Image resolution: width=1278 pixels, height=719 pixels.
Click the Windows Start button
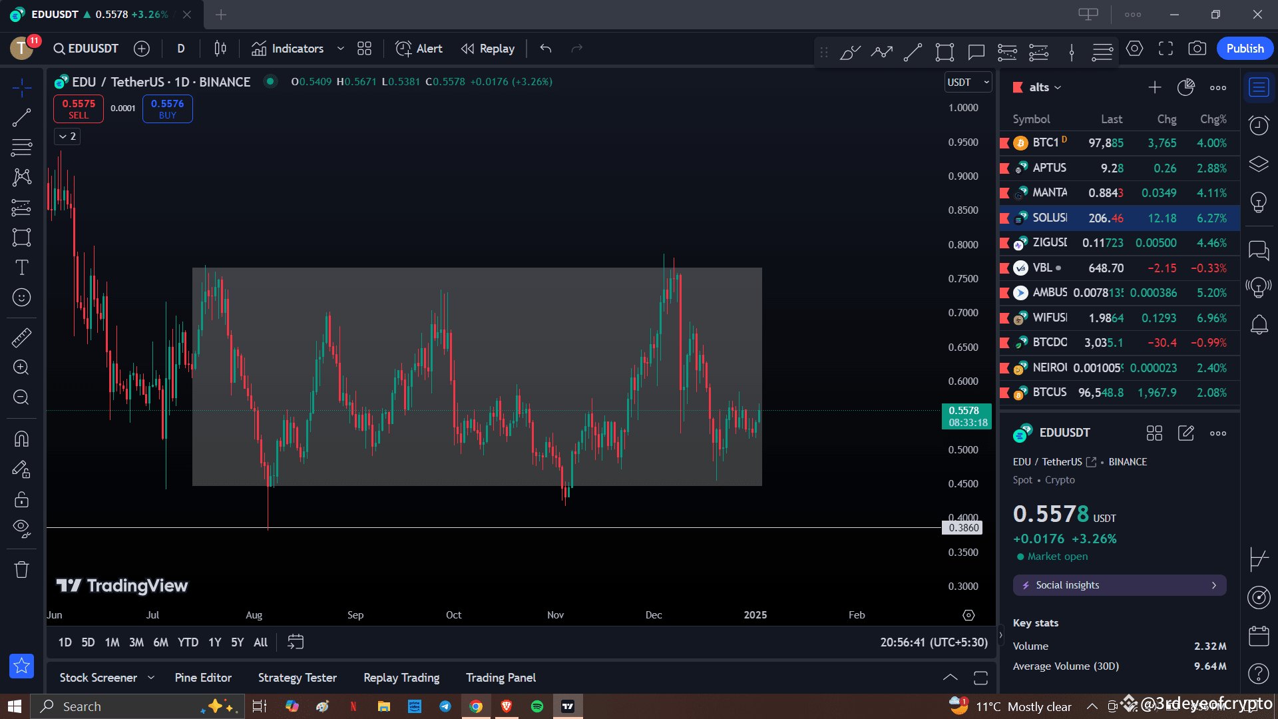15,706
